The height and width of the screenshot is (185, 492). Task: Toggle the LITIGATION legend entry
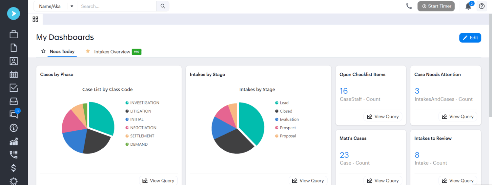[x=138, y=111]
